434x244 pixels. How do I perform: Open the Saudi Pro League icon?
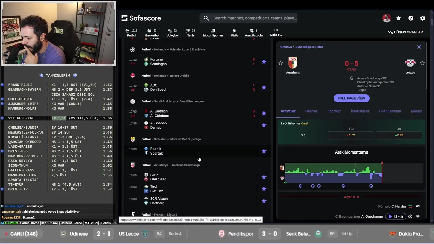[x=133, y=101]
